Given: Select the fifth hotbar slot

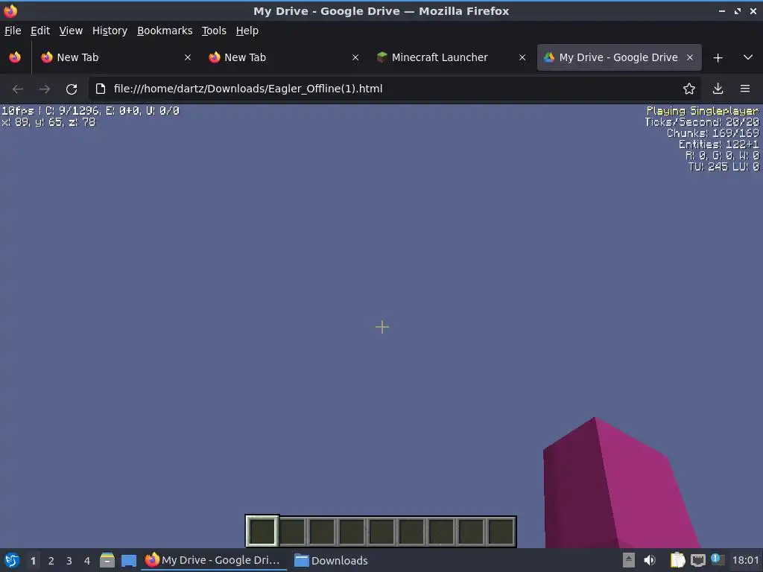Looking at the screenshot, I should click(x=381, y=531).
